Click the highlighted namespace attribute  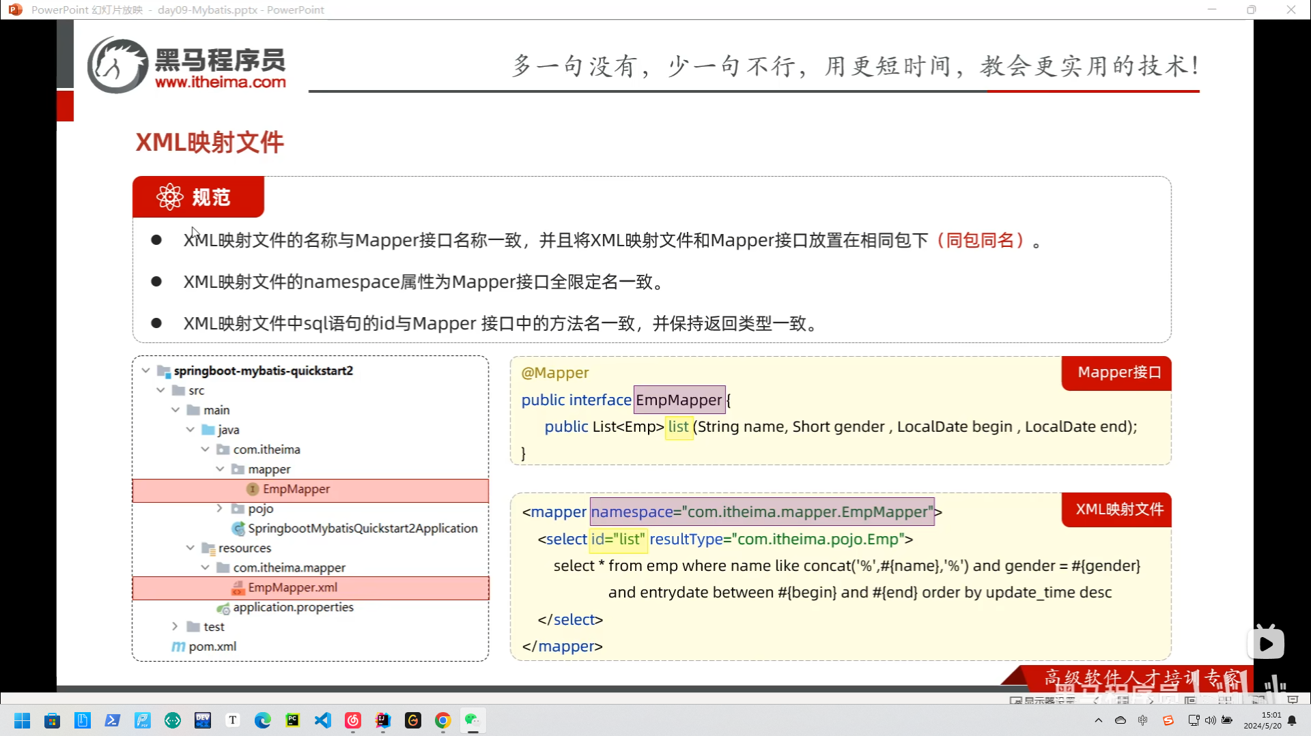(762, 512)
